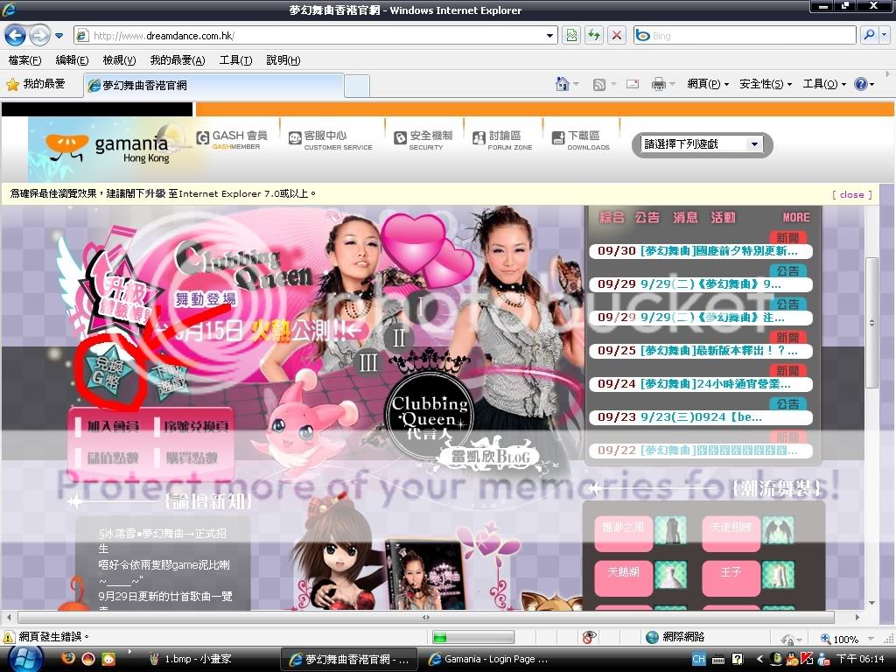Open the game selection dropdown 請選擇下列遊戲
The height and width of the screenshot is (672, 896).
703,144
